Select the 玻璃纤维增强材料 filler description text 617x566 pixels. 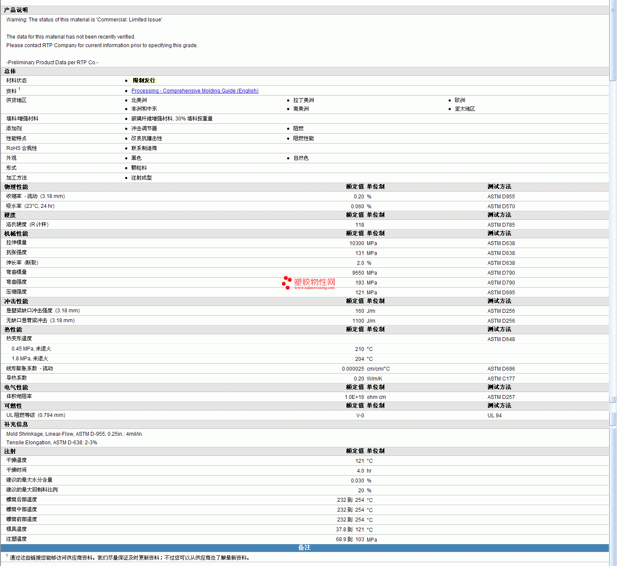pos(172,119)
